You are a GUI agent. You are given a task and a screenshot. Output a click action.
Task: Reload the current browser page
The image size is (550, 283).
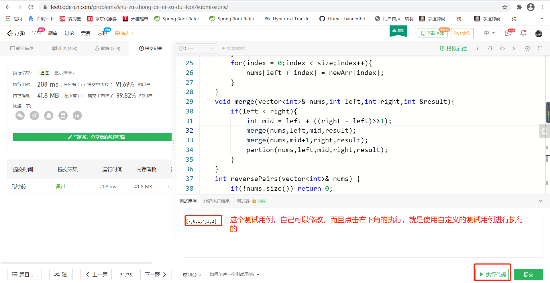click(x=31, y=7)
